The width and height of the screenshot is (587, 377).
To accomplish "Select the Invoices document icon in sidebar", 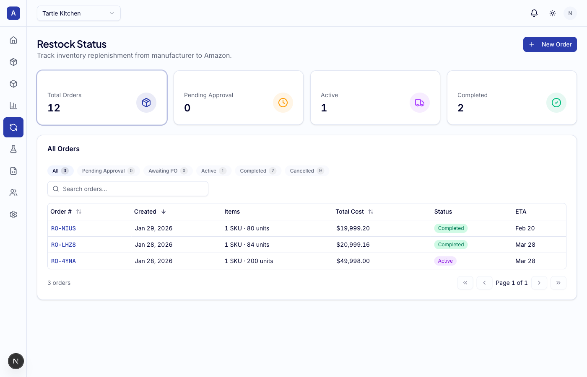I will (13, 171).
